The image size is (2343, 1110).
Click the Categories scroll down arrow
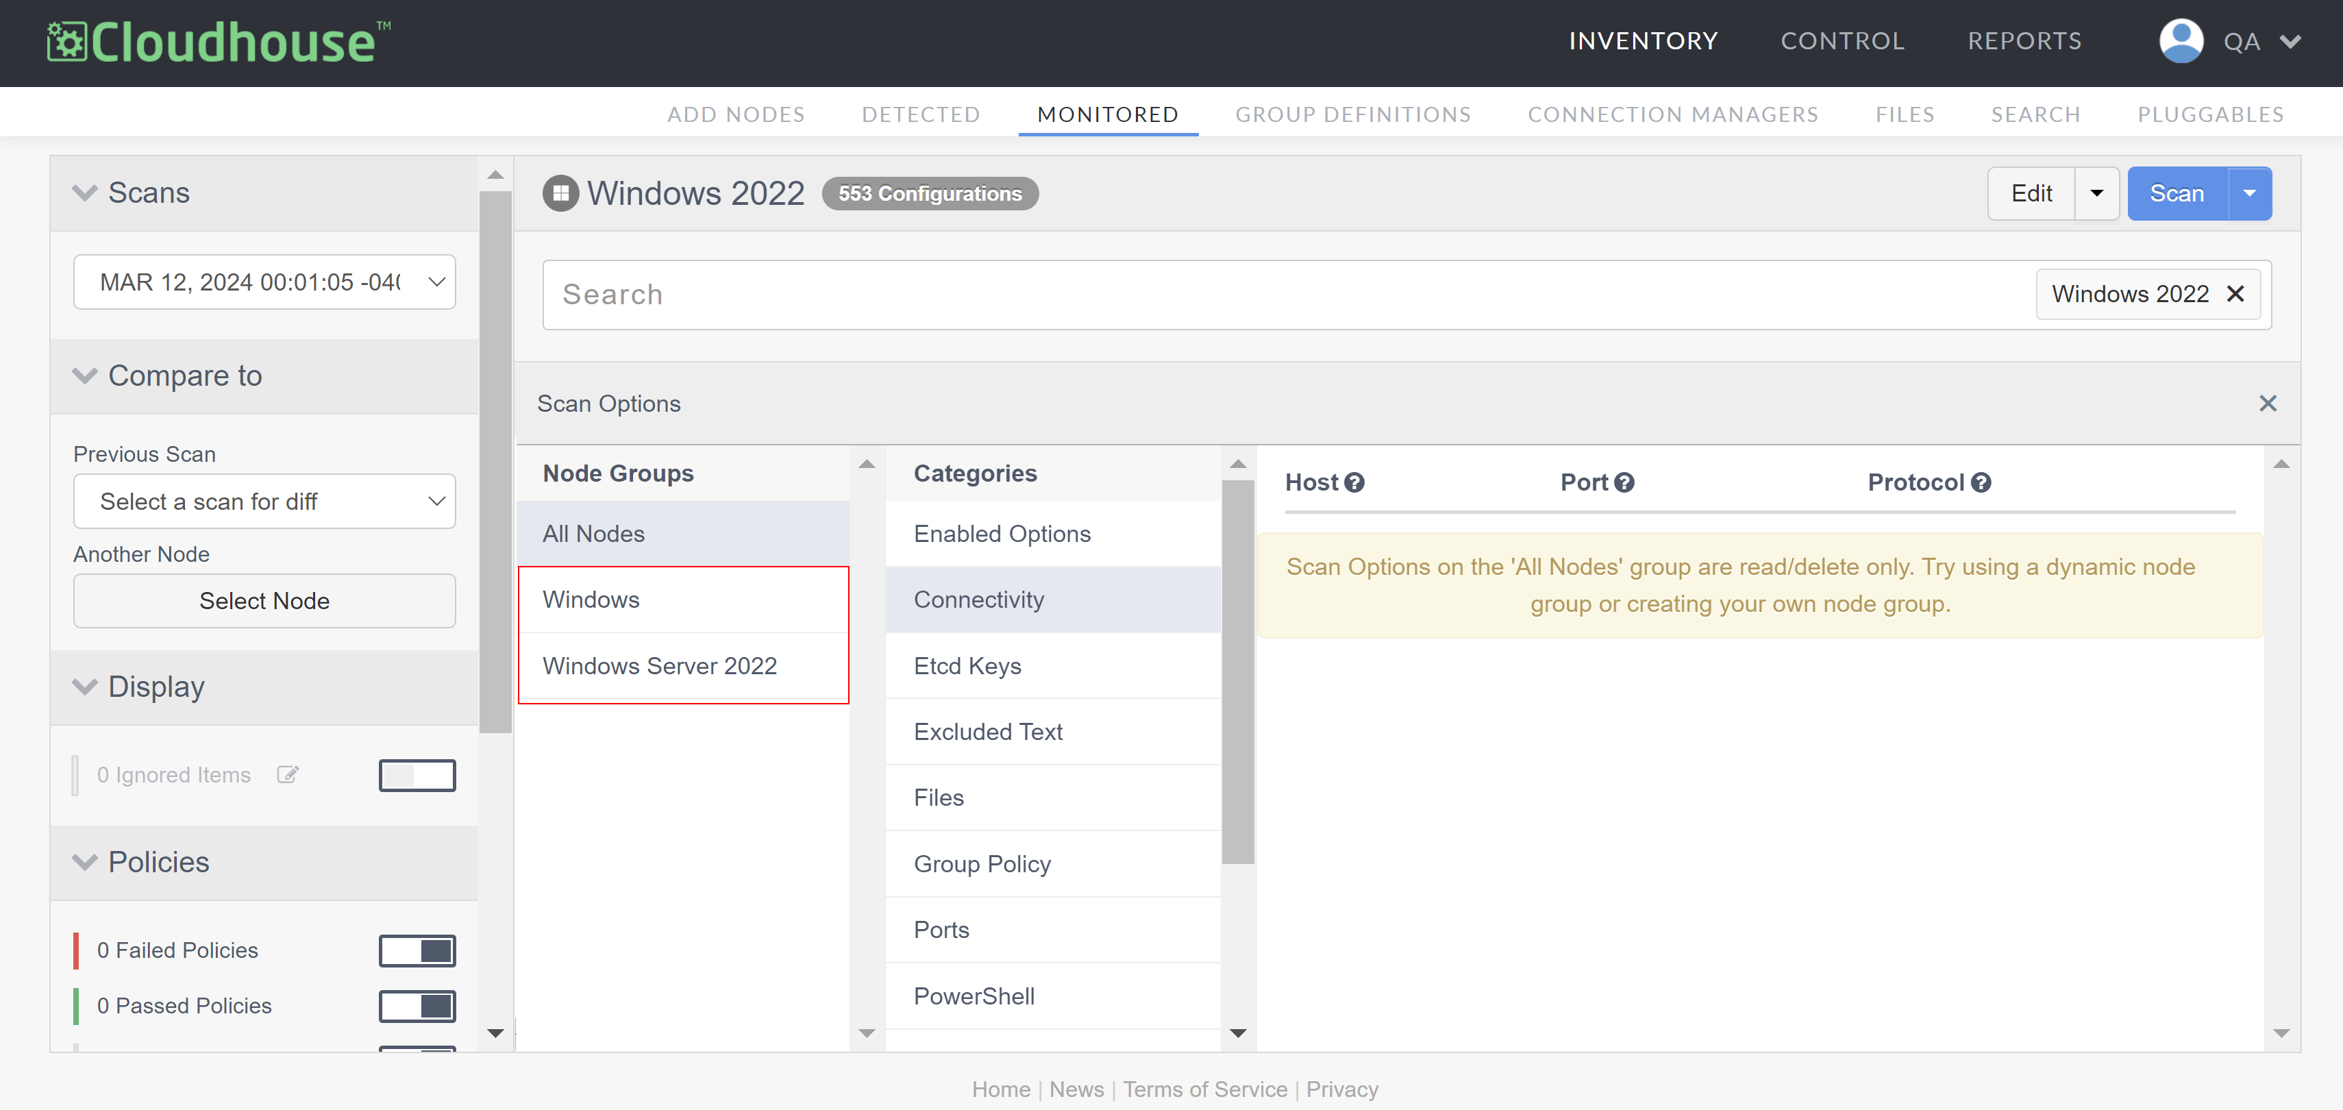(1238, 1033)
